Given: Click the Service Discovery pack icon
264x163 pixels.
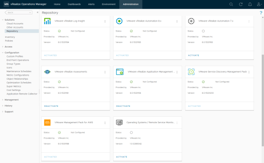Looking at the screenshot, I should pyautogui.click(x=191, y=72).
